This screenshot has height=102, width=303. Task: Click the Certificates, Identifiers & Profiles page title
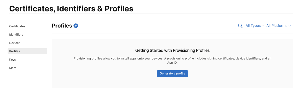tap(71, 9)
